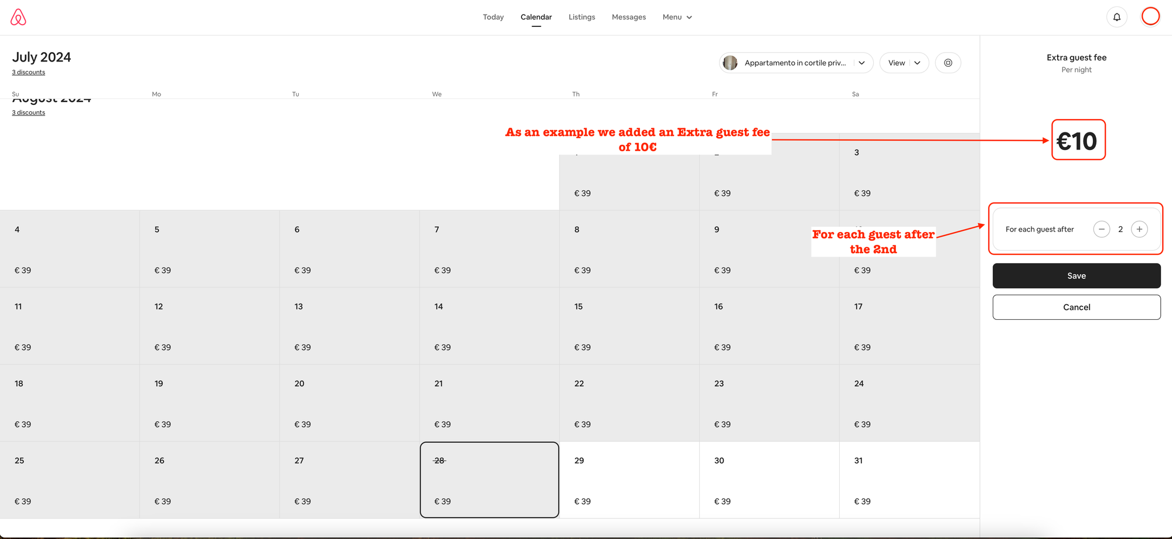Save the extra guest fee
This screenshot has height=539, width=1172.
tap(1076, 276)
